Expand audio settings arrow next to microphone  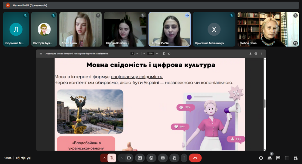click(x=104, y=158)
